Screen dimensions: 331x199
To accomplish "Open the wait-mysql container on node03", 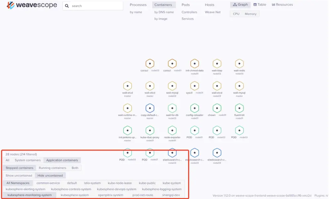I will (172, 86).
